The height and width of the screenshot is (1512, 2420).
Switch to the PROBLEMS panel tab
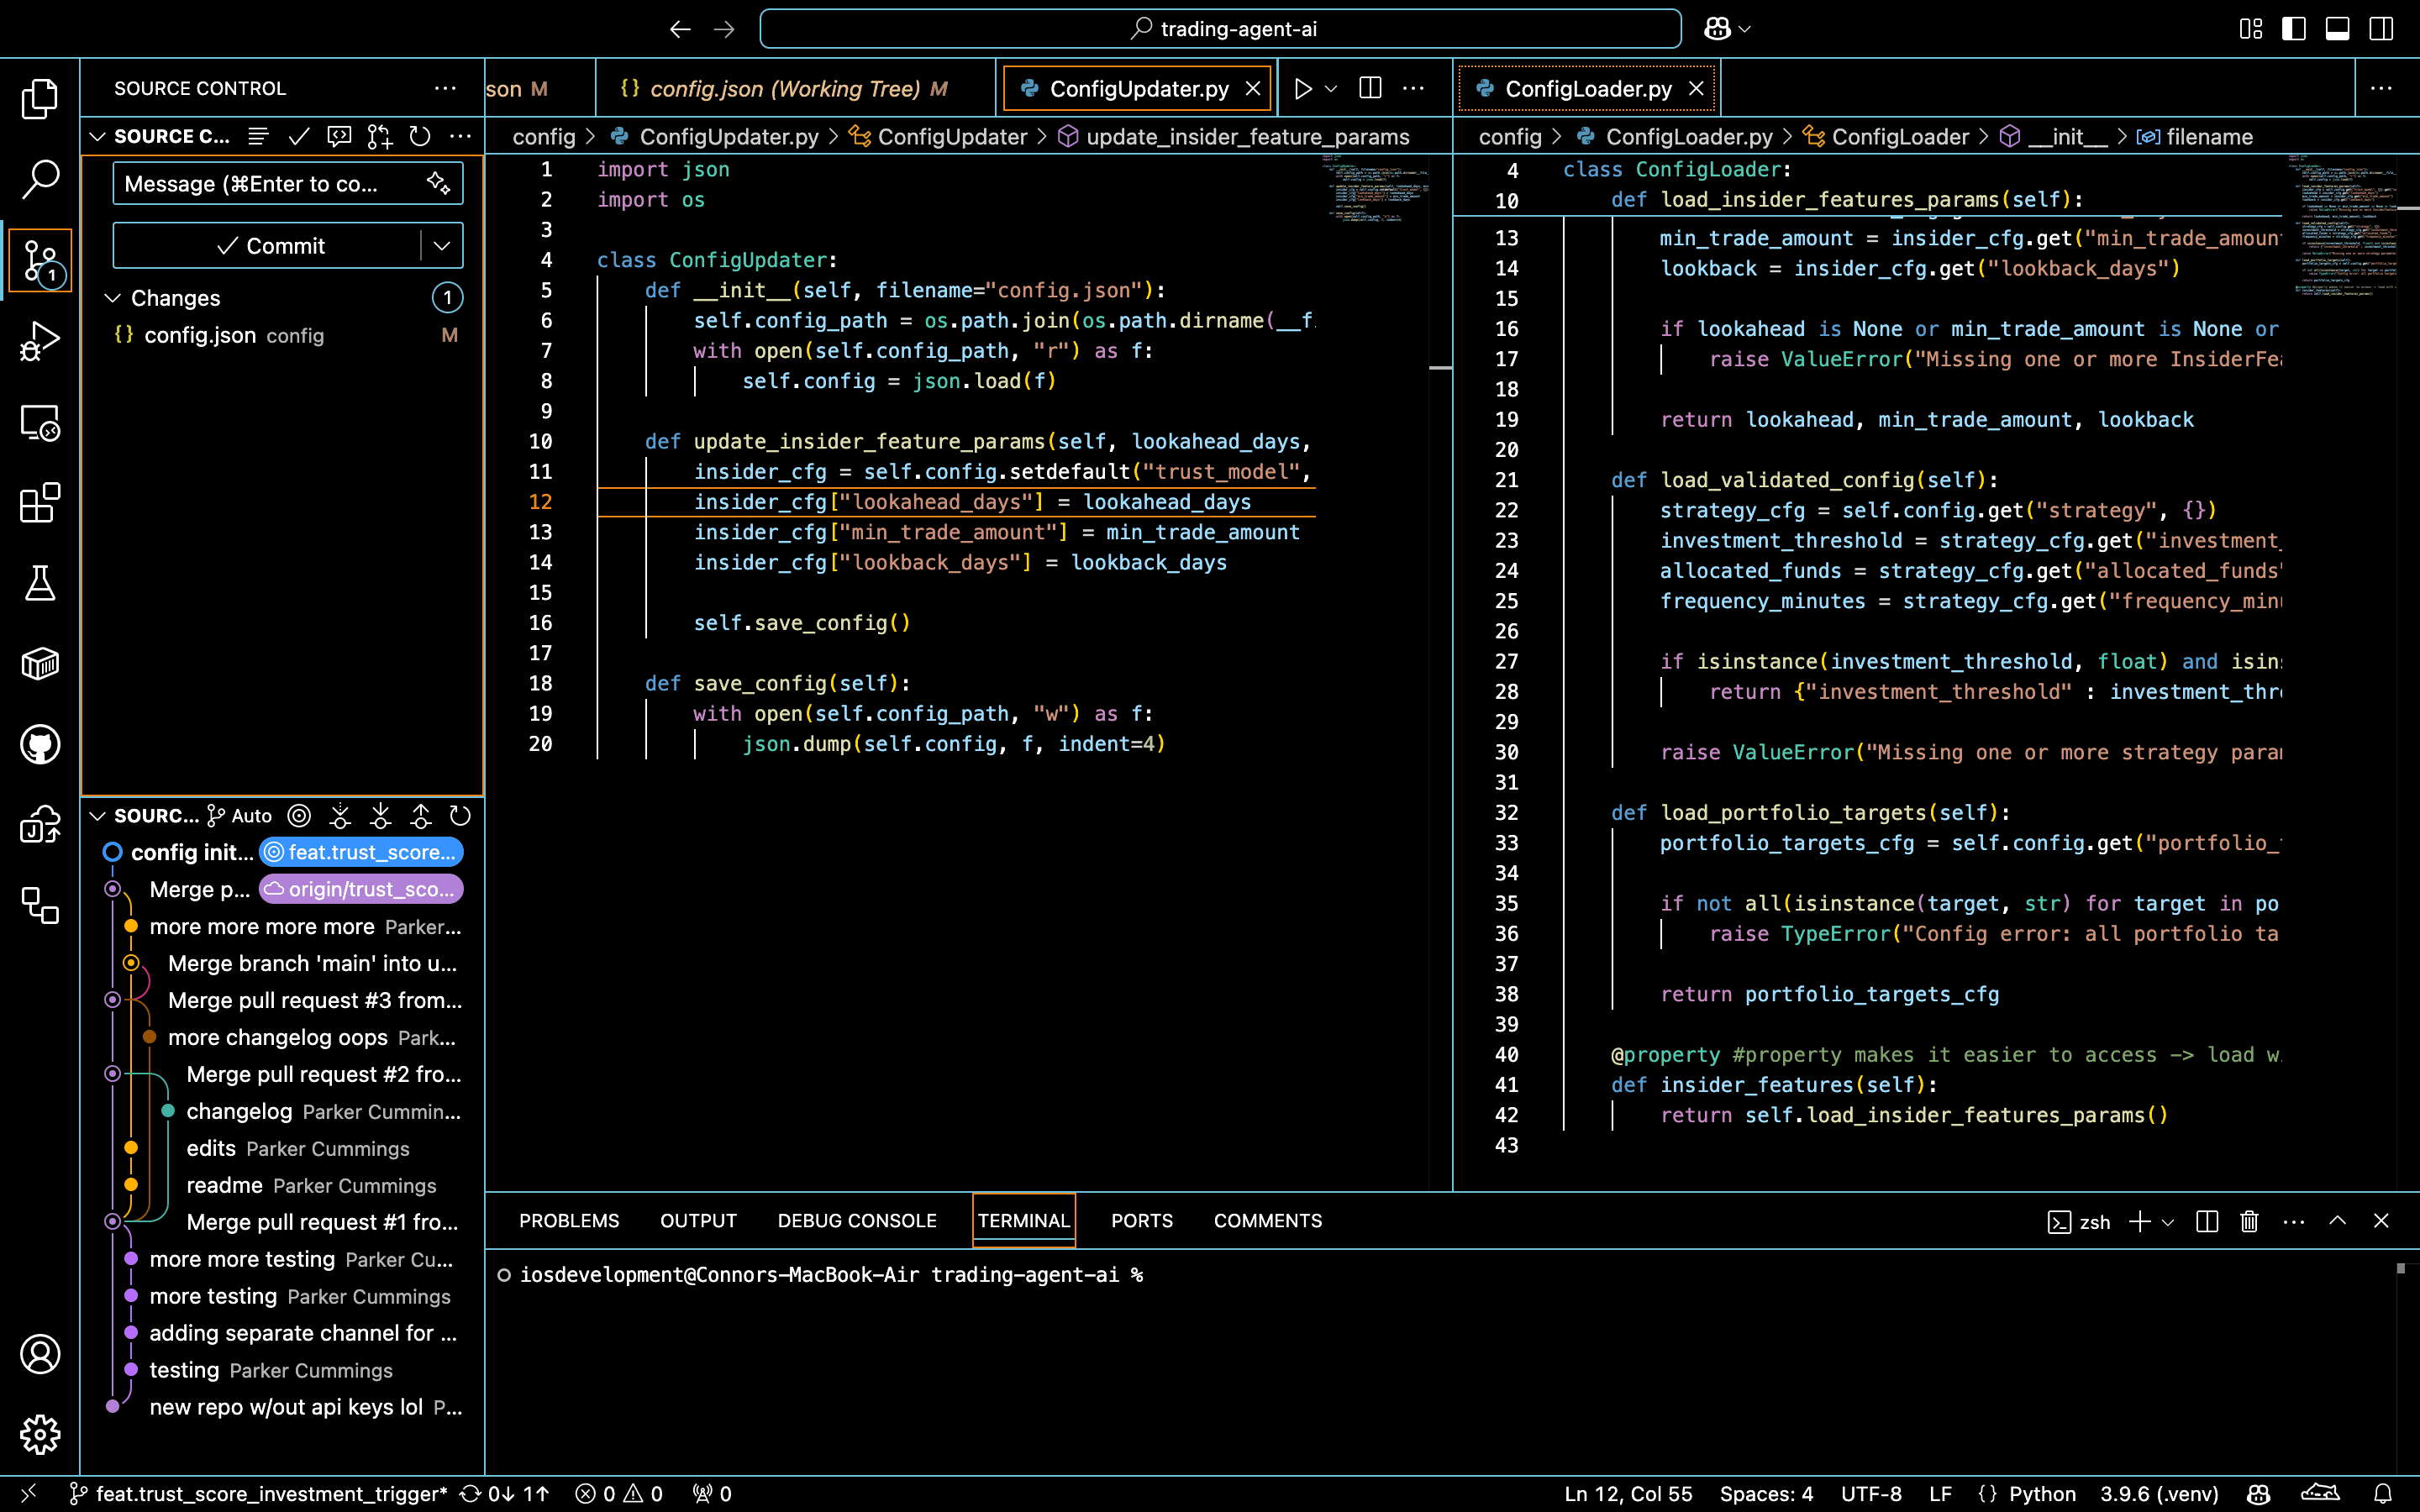click(x=568, y=1221)
